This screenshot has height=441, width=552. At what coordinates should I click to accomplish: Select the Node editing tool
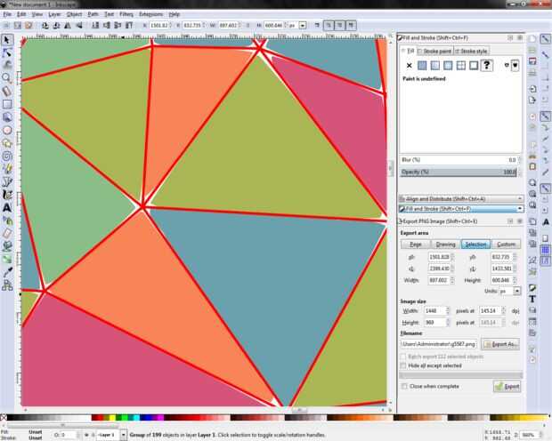7,52
